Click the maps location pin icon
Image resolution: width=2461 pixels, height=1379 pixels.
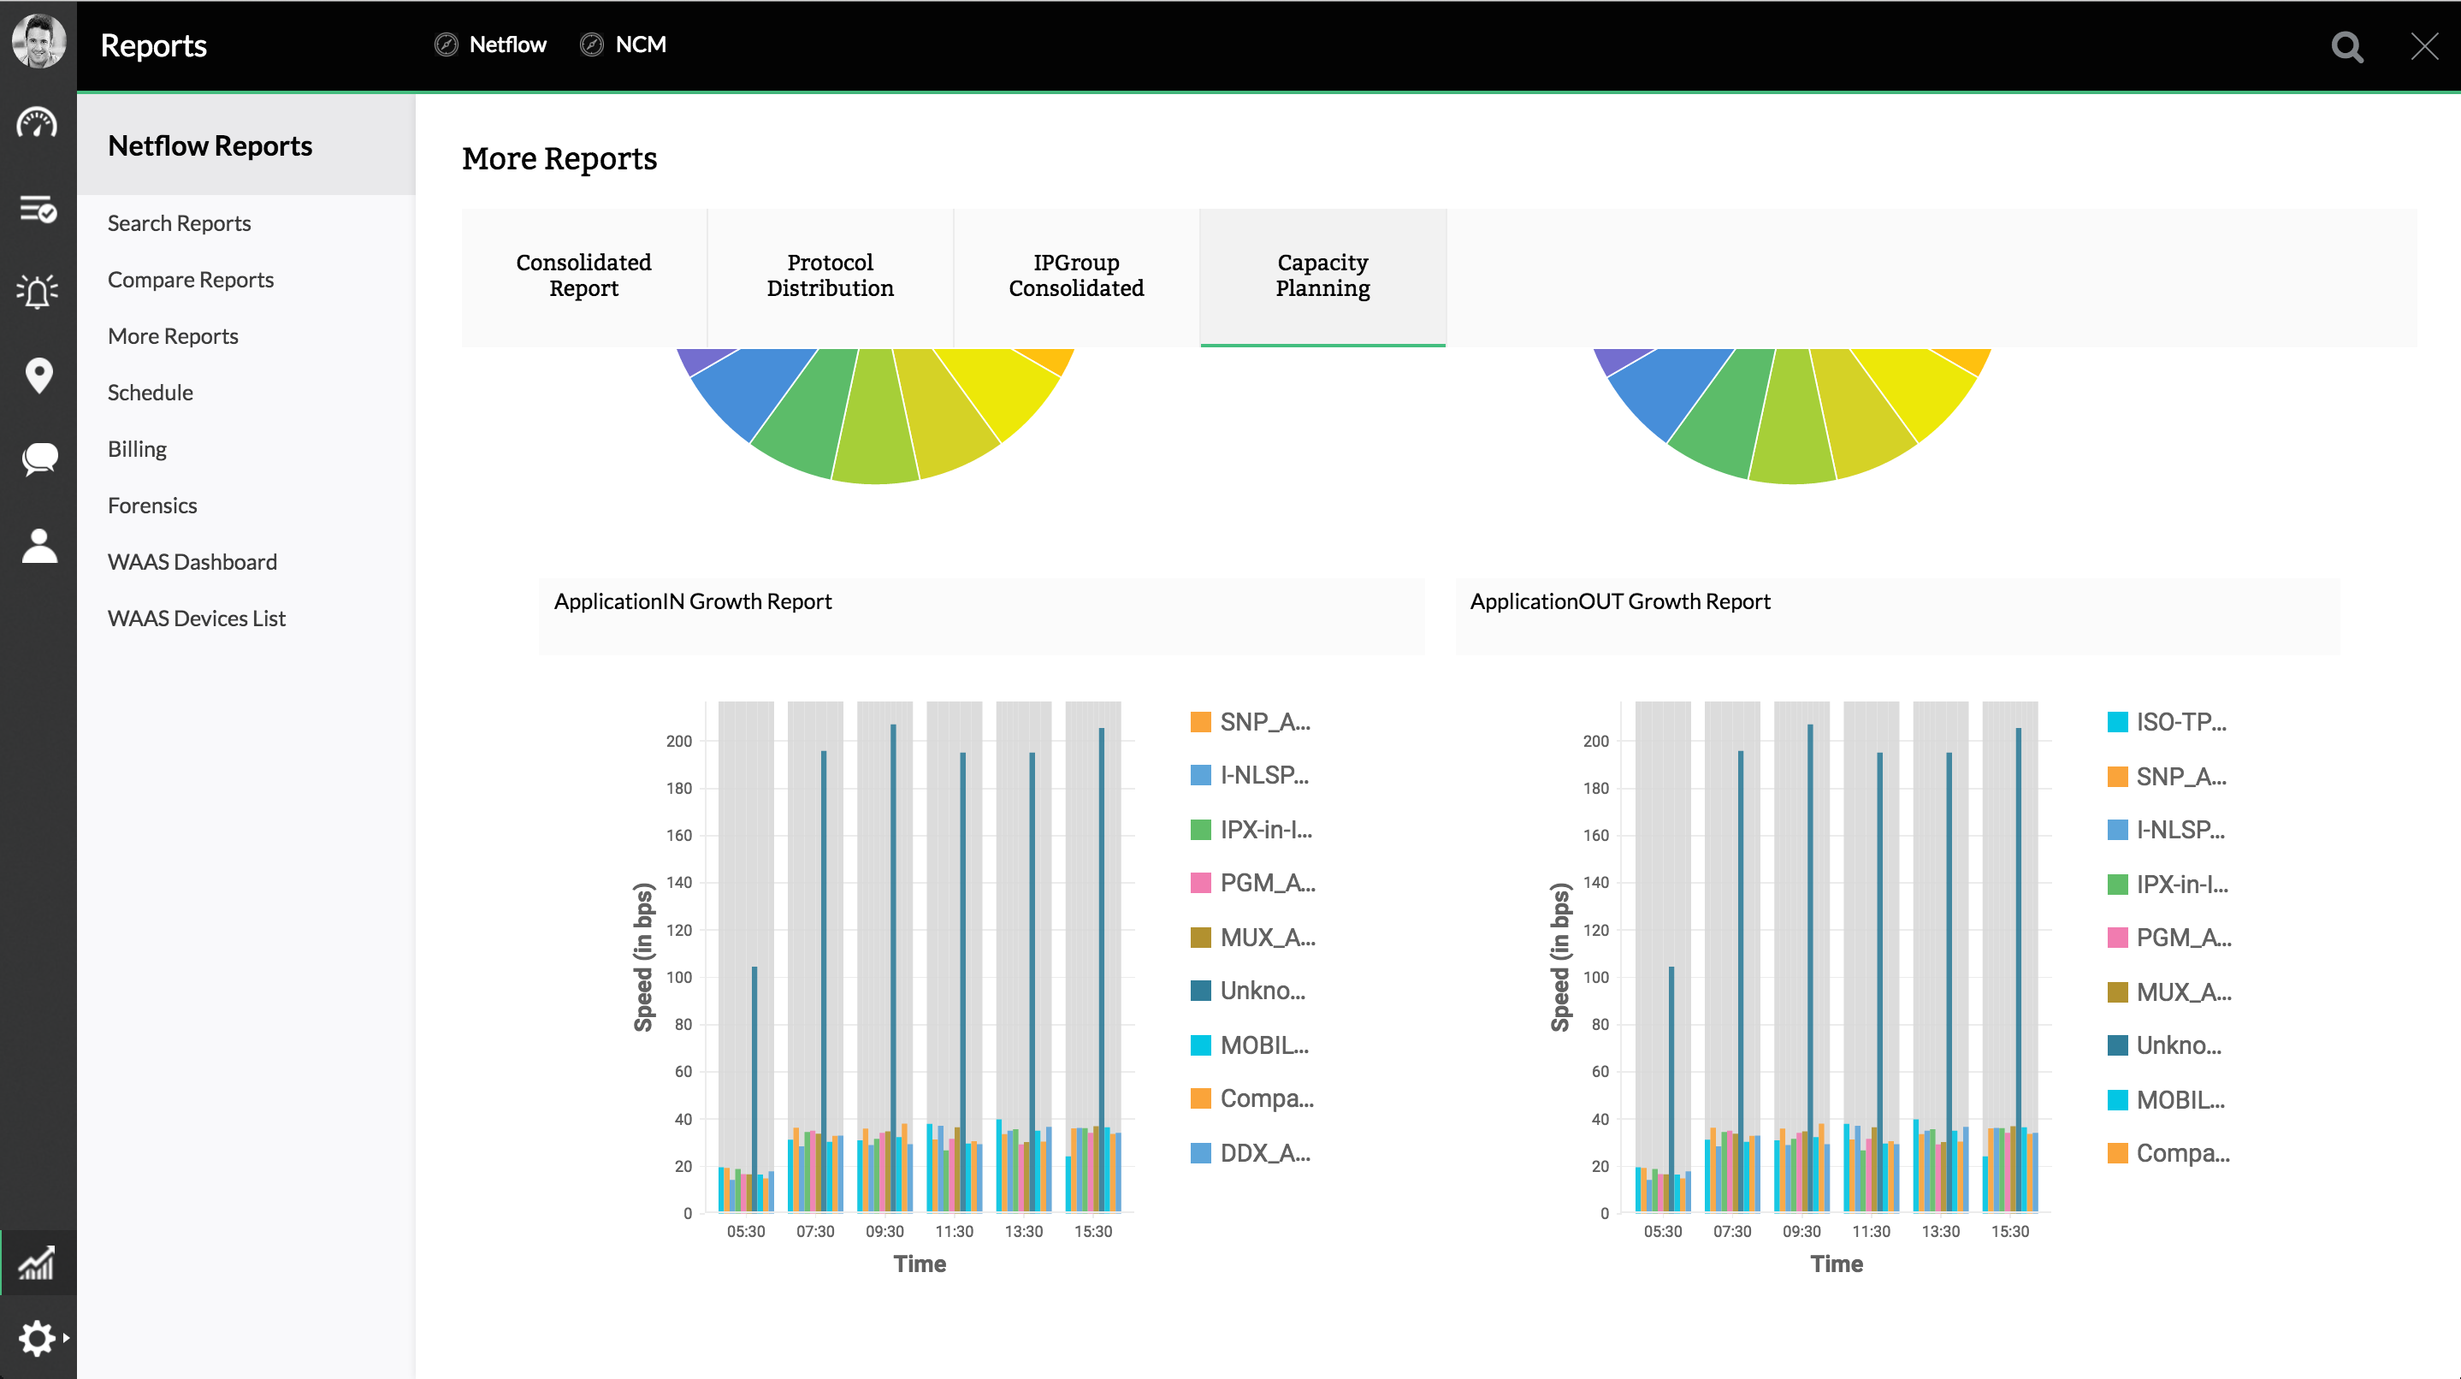point(38,375)
